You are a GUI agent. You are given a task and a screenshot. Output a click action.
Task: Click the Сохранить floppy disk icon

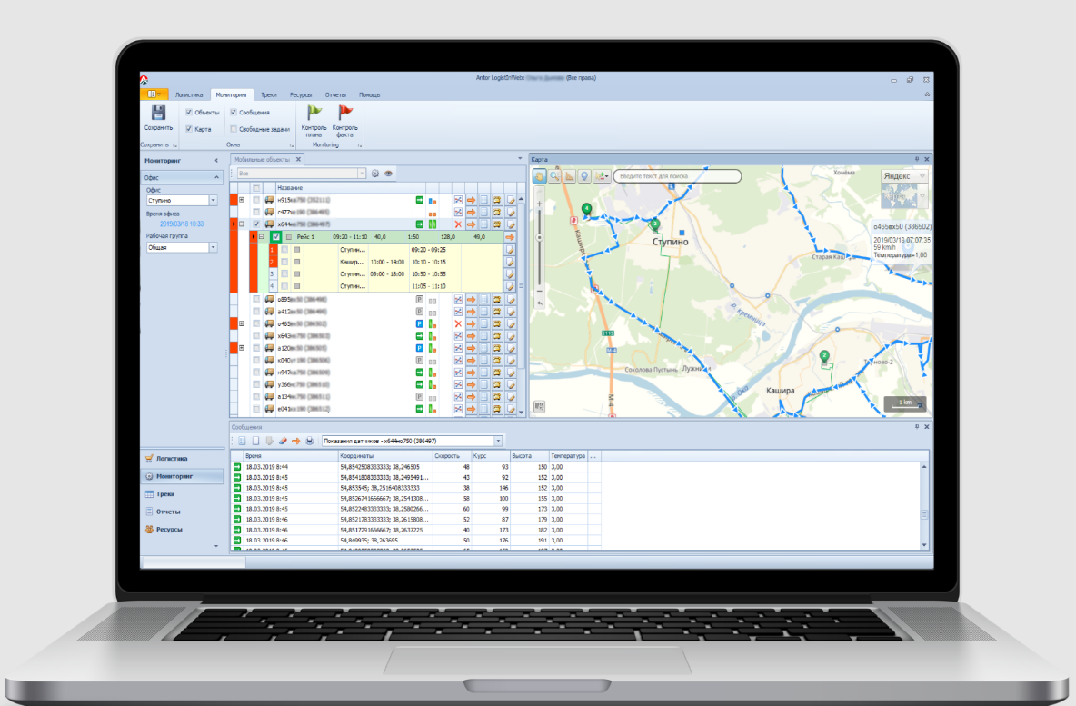pyautogui.click(x=158, y=114)
